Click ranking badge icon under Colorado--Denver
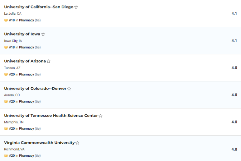 (6, 102)
